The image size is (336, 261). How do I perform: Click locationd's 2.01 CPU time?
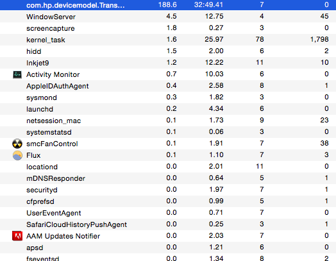click(216, 167)
